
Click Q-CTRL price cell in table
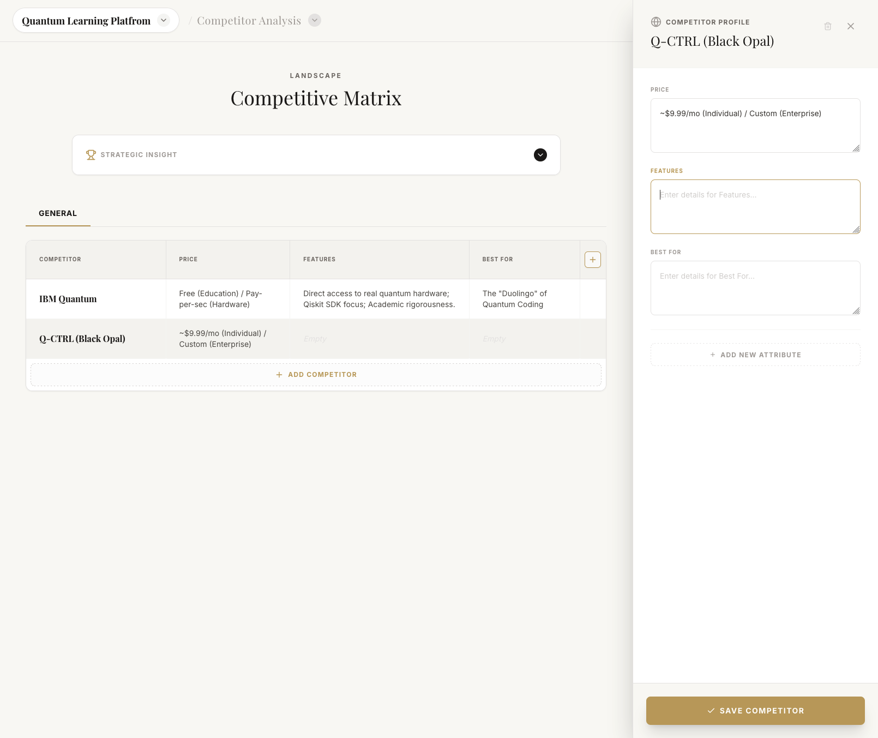pyautogui.click(x=228, y=339)
